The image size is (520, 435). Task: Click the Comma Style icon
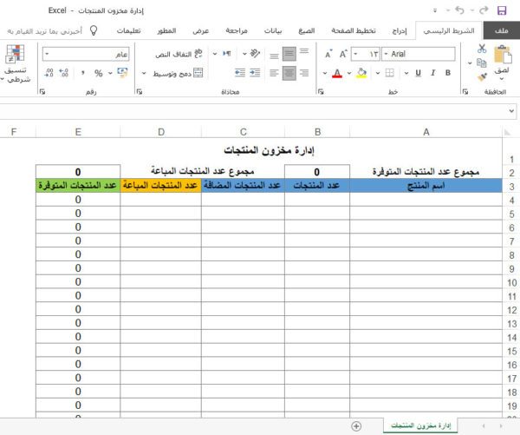83,73
